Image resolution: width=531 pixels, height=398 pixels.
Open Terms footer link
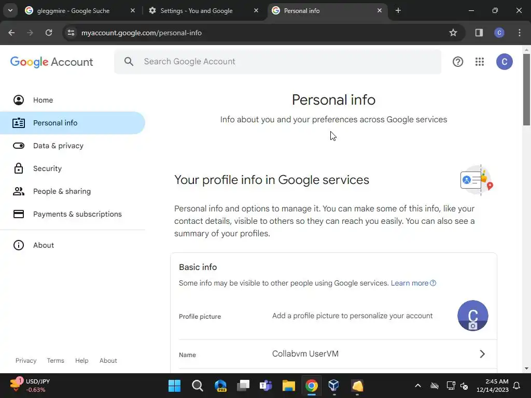coord(55,361)
